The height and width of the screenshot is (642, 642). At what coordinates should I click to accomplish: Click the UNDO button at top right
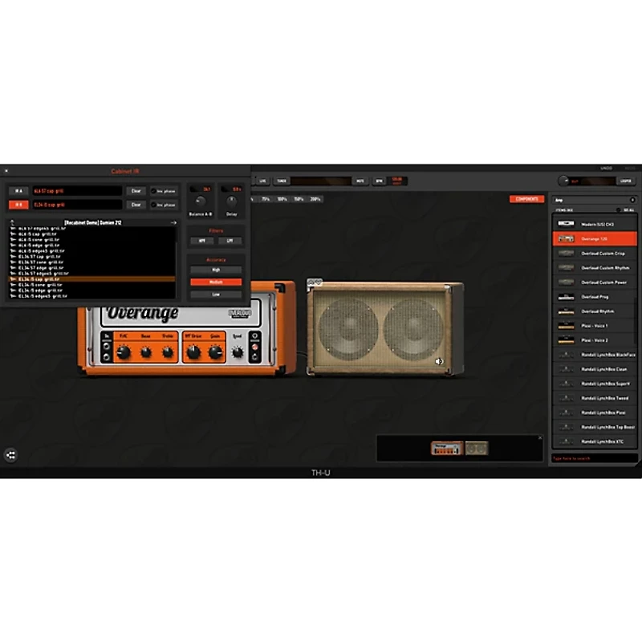tap(607, 166)
